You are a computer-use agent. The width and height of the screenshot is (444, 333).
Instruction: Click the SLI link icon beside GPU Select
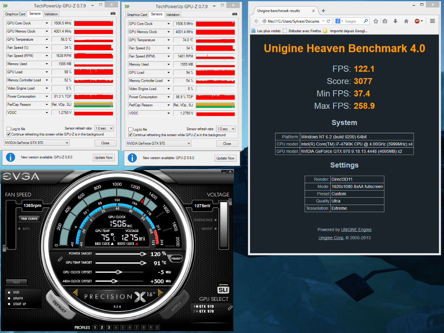click(230, 308)
